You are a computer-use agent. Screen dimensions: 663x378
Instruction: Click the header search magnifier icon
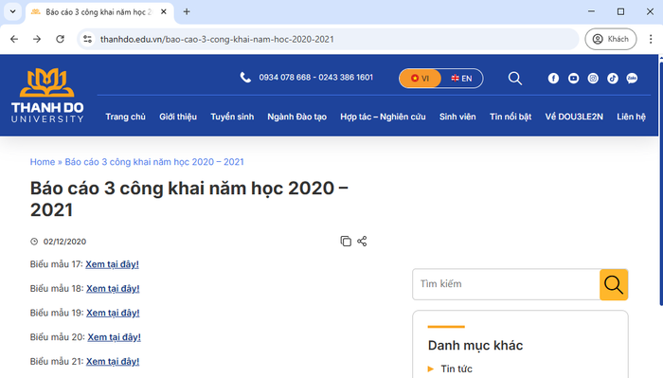pyautogui.click(x=515, y=79)
